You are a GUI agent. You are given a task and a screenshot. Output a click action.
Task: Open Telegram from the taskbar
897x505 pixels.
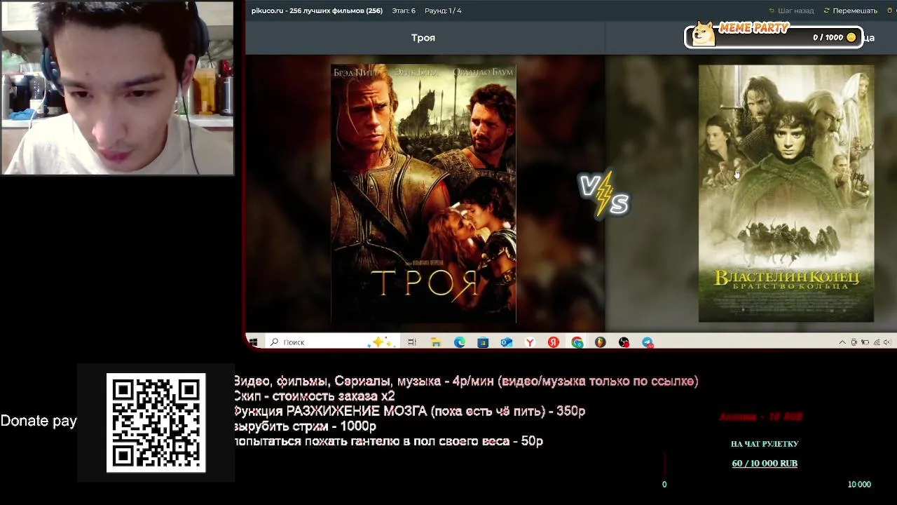click(648, 342)
